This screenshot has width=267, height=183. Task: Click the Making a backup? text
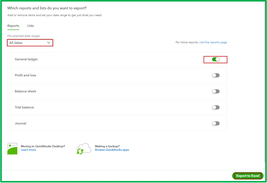click(x=107, y=146)
